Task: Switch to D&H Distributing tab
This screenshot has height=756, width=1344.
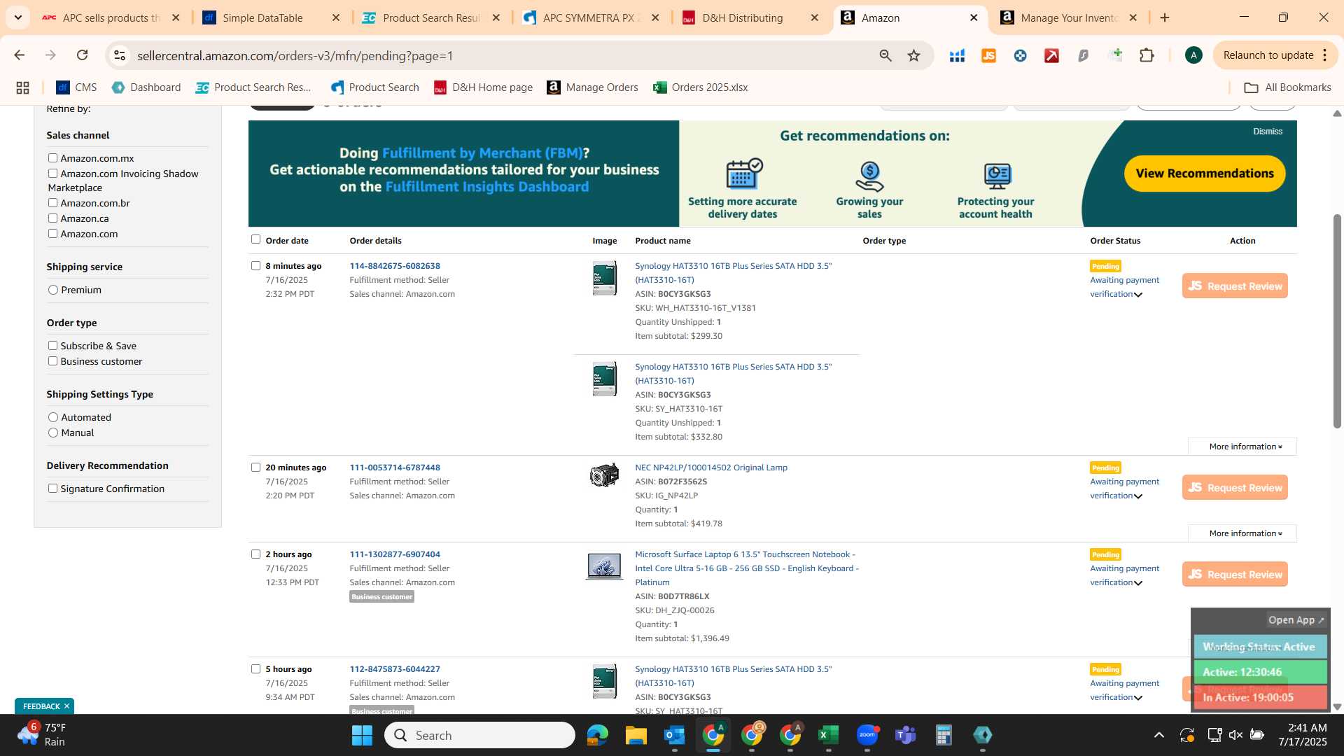Action: pyautogui.click(x=751, y=17)
